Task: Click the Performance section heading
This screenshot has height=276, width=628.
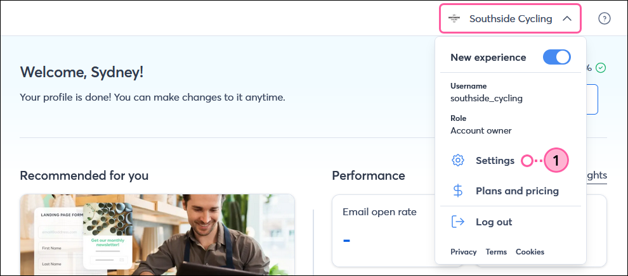Action: click(369, 175)
